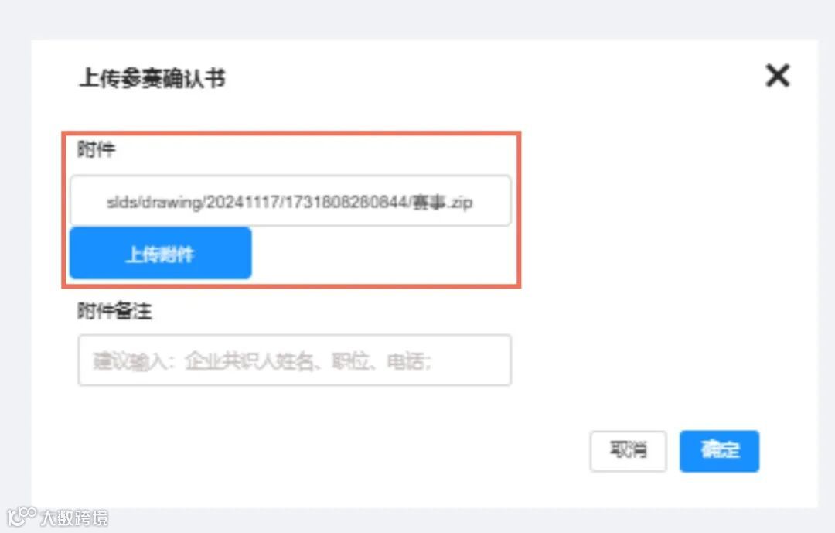Submit the attachment with the blue 确定 button
Screen dimensions: 835x533
720,451
